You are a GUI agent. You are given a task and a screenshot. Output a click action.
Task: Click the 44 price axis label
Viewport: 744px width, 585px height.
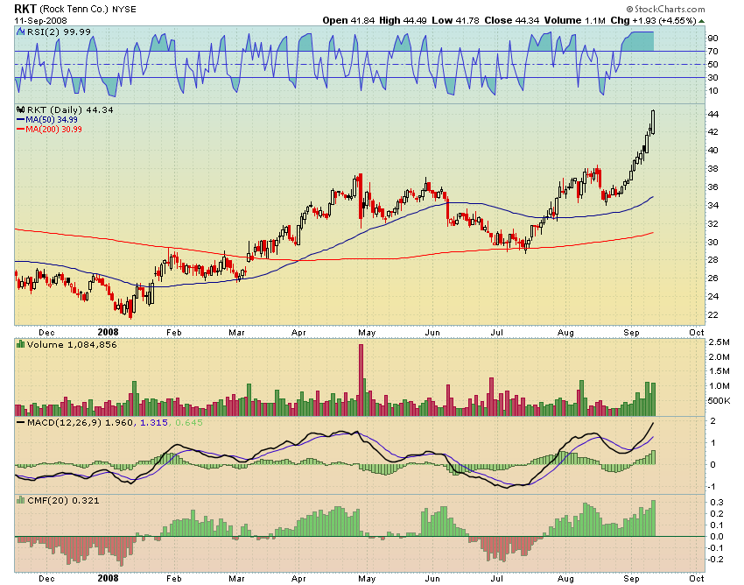click(x=712, y=115)
